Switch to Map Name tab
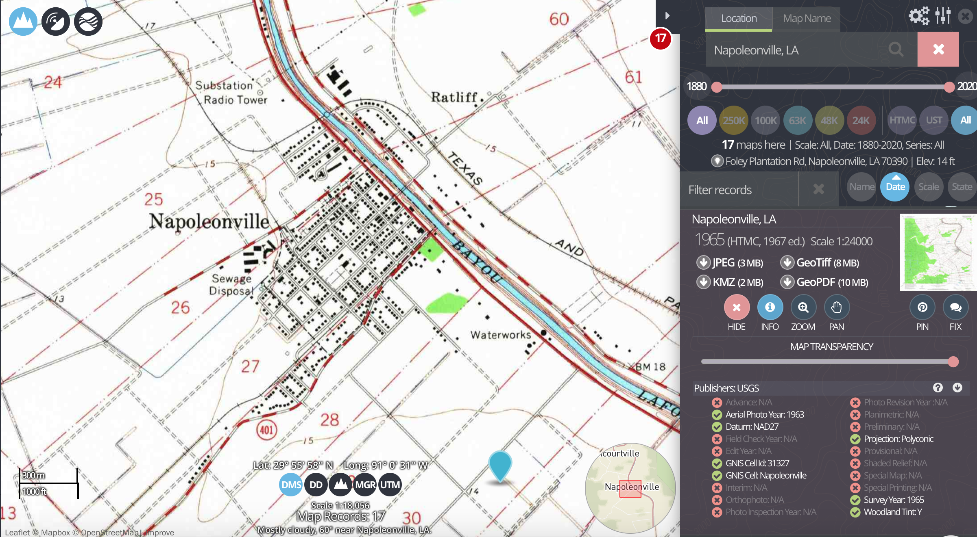 (807, 19)
